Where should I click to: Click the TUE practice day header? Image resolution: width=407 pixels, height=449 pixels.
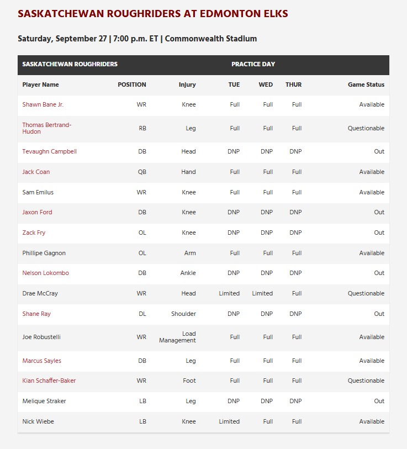coord(234,84)
